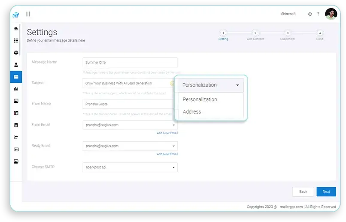
Task: Select the highlighted email envelope sidebar icon
Action: click(16, 77)
